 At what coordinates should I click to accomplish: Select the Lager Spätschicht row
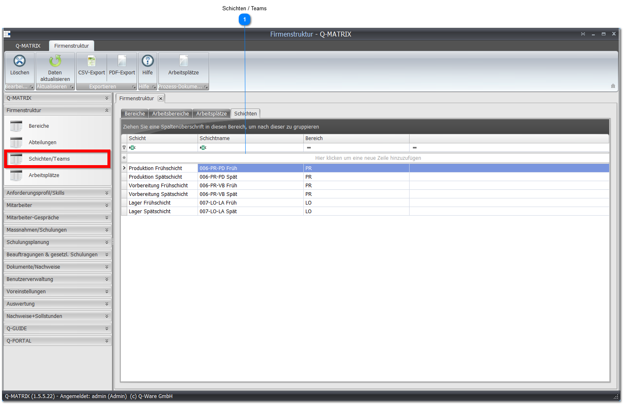pyautogui.click(x=365, y=211)
